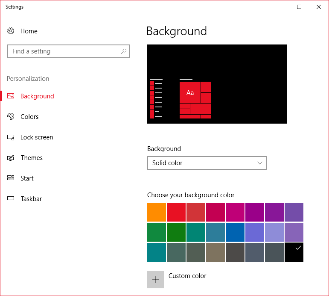Screen dimensions: 329x296
Task: Click the desktop background preview image
Action: (x=217, y=84)
